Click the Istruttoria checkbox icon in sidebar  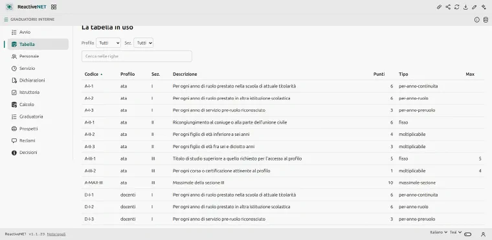coord(14,93)
